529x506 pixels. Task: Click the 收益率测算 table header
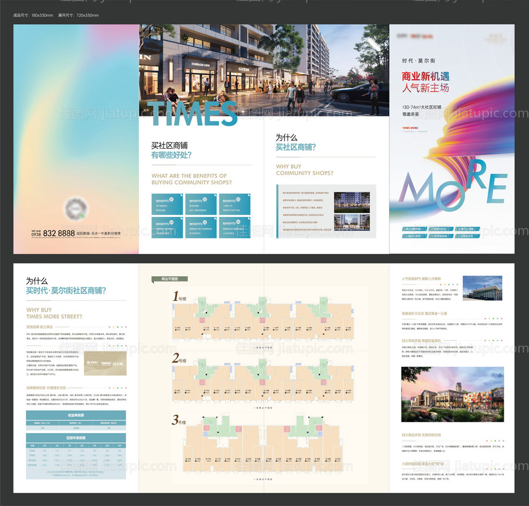pyautogui.click(x=76, y=415)
